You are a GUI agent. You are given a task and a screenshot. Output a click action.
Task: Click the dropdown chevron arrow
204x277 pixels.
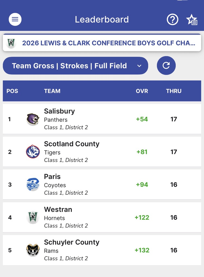click(139, 66)
